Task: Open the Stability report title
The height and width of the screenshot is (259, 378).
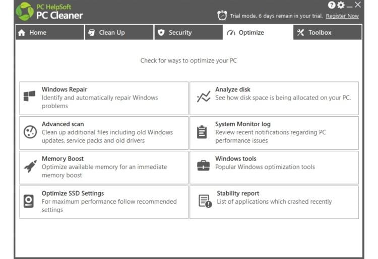Action: (238, 193)
